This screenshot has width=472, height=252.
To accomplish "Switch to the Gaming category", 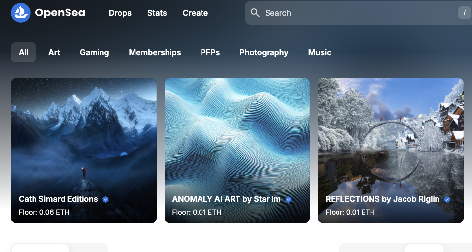I will (x=94, y=52).
